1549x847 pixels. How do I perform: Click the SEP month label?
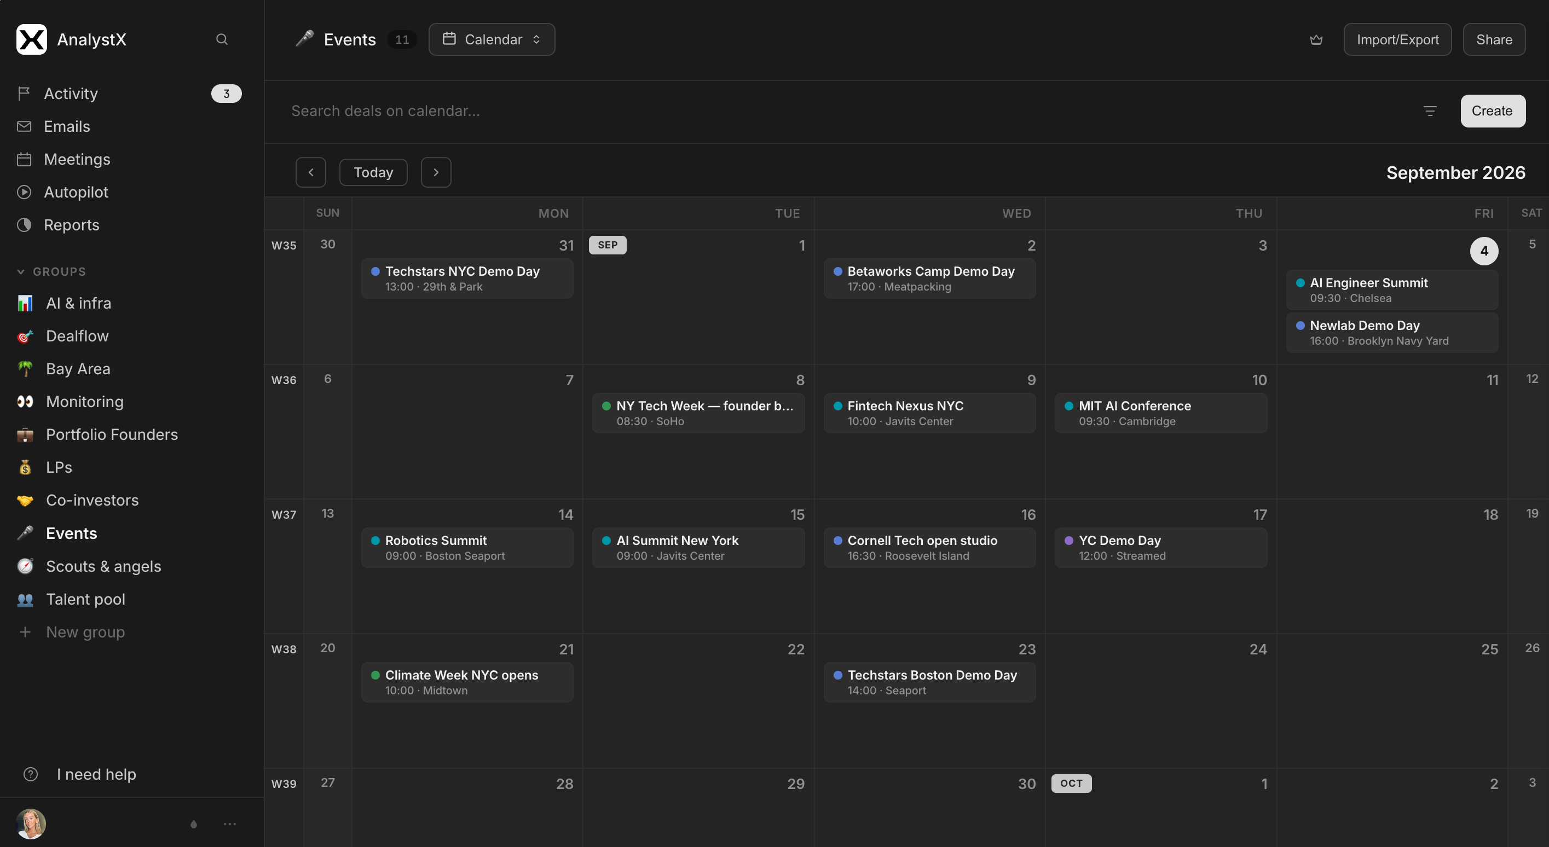click(608, 245)
